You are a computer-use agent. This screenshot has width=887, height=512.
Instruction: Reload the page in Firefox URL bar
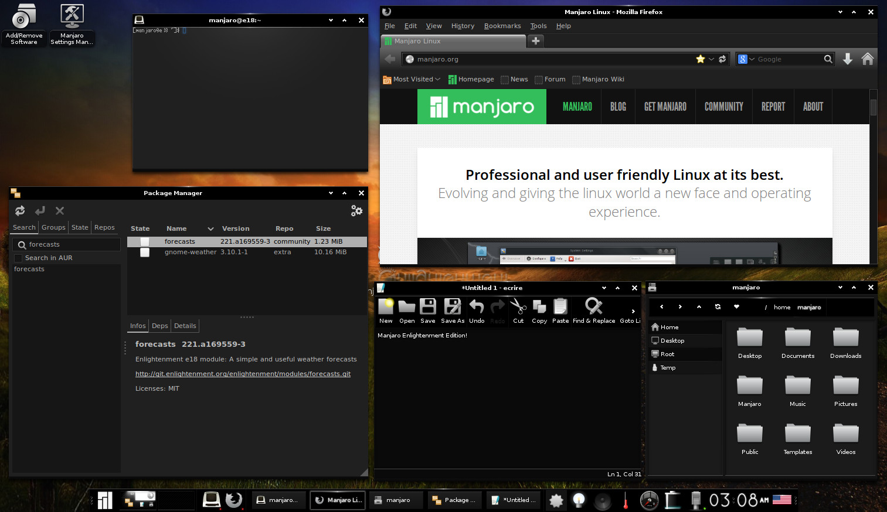point(722,59)
